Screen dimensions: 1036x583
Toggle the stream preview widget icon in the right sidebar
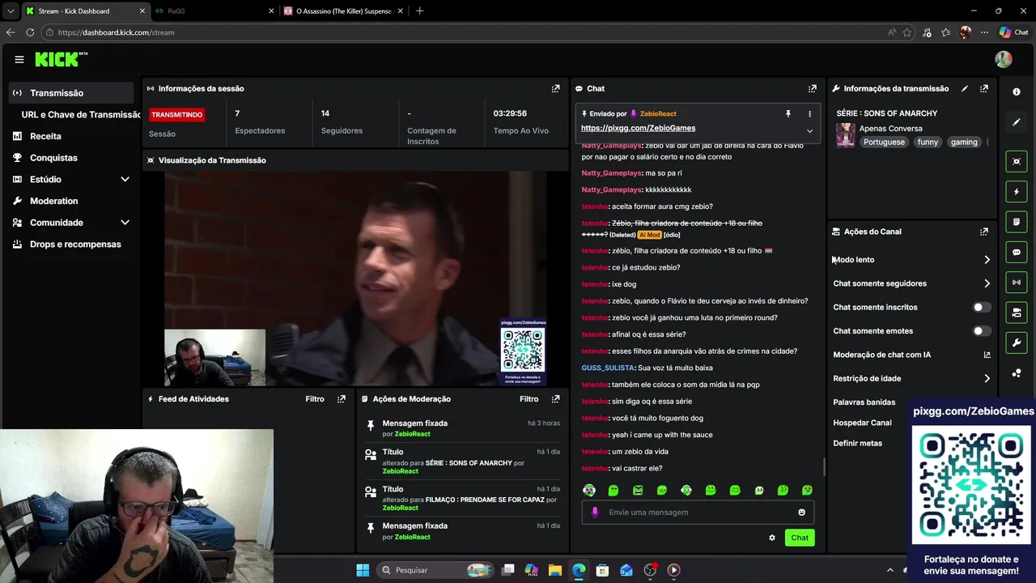click(x=1017, y=161)
